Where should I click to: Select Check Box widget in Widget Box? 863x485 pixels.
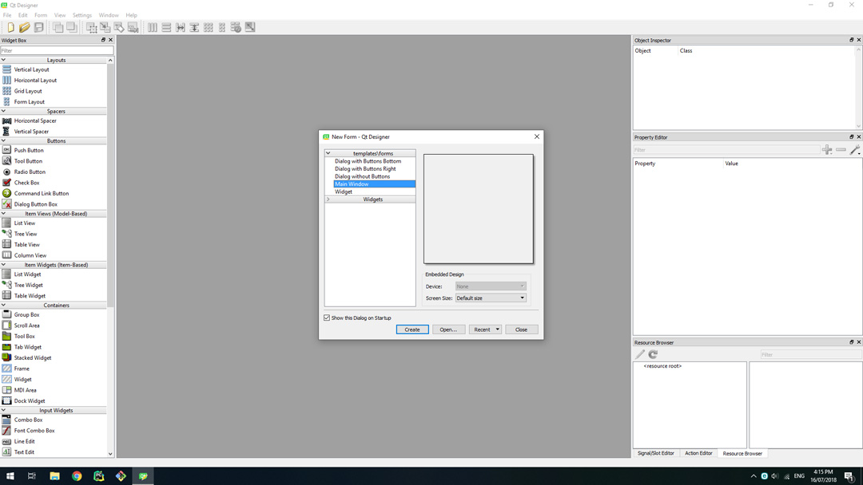26,183
